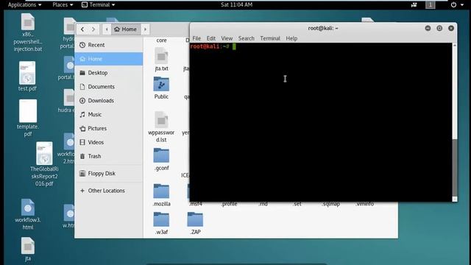
Task: Select Music in Files sidebar
Action: pos(109,115)
